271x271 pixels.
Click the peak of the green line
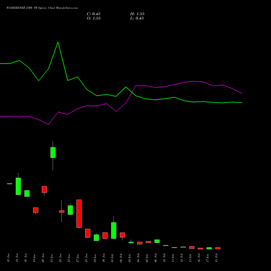[58, 42]
